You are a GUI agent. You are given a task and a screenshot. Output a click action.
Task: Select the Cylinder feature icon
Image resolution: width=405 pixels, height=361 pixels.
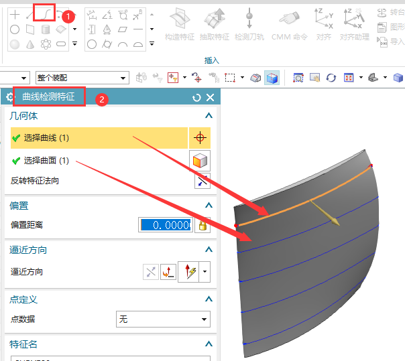tap(46, 29)
